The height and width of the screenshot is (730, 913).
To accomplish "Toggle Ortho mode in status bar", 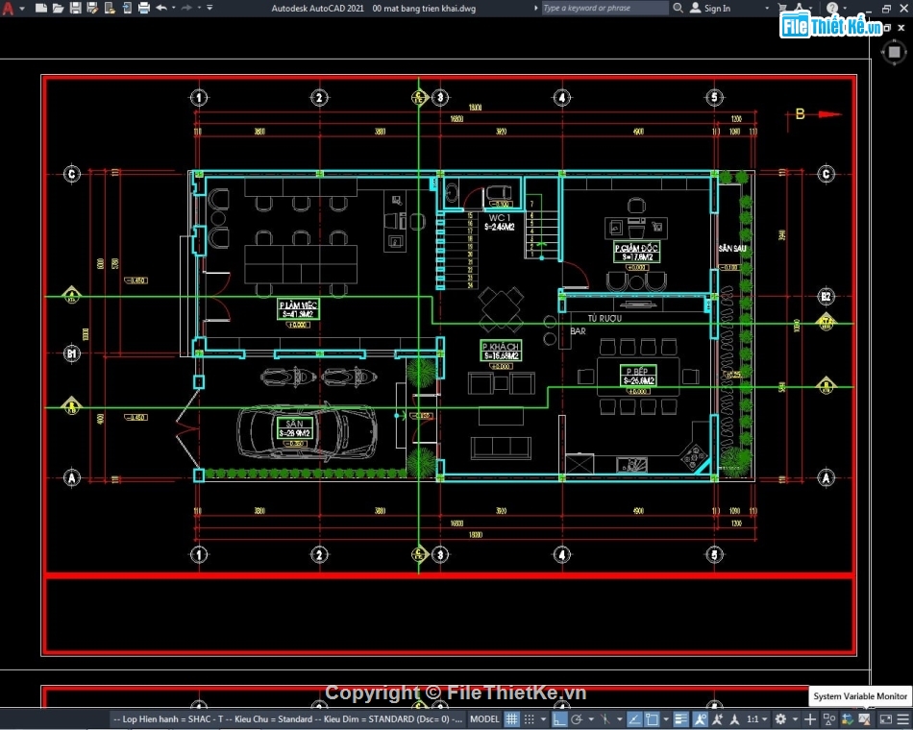I will pos(559,719).
